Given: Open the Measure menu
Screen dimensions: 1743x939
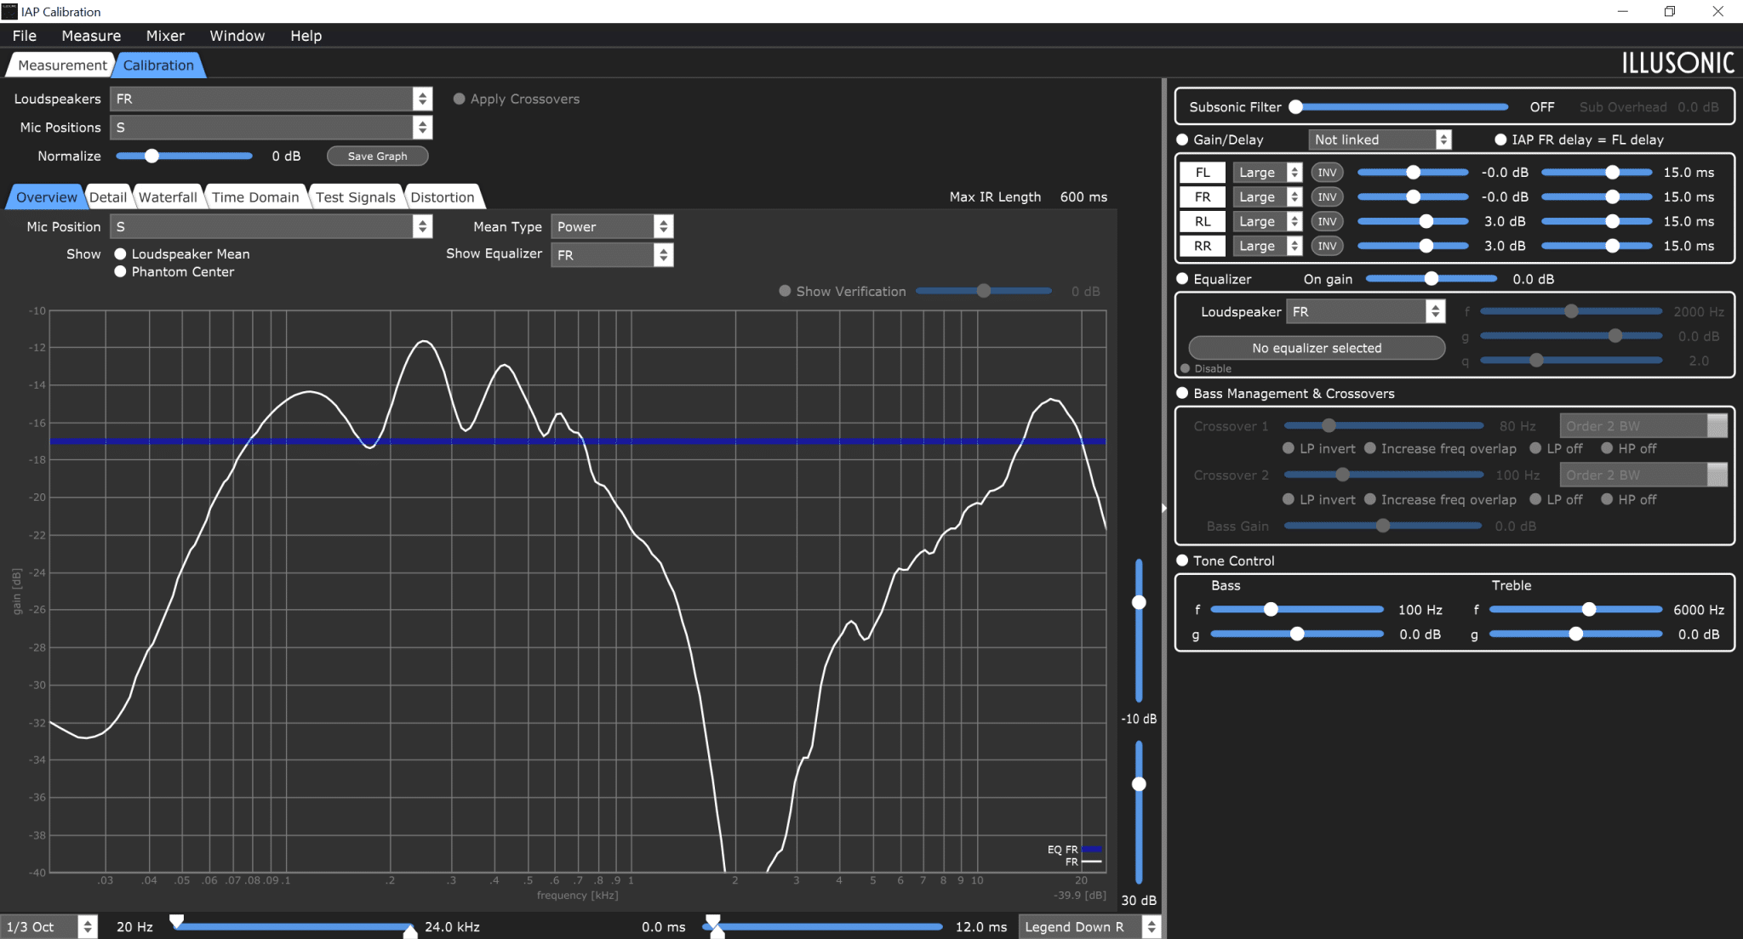Looking at the screenshot, I should (x=91, y=36).
